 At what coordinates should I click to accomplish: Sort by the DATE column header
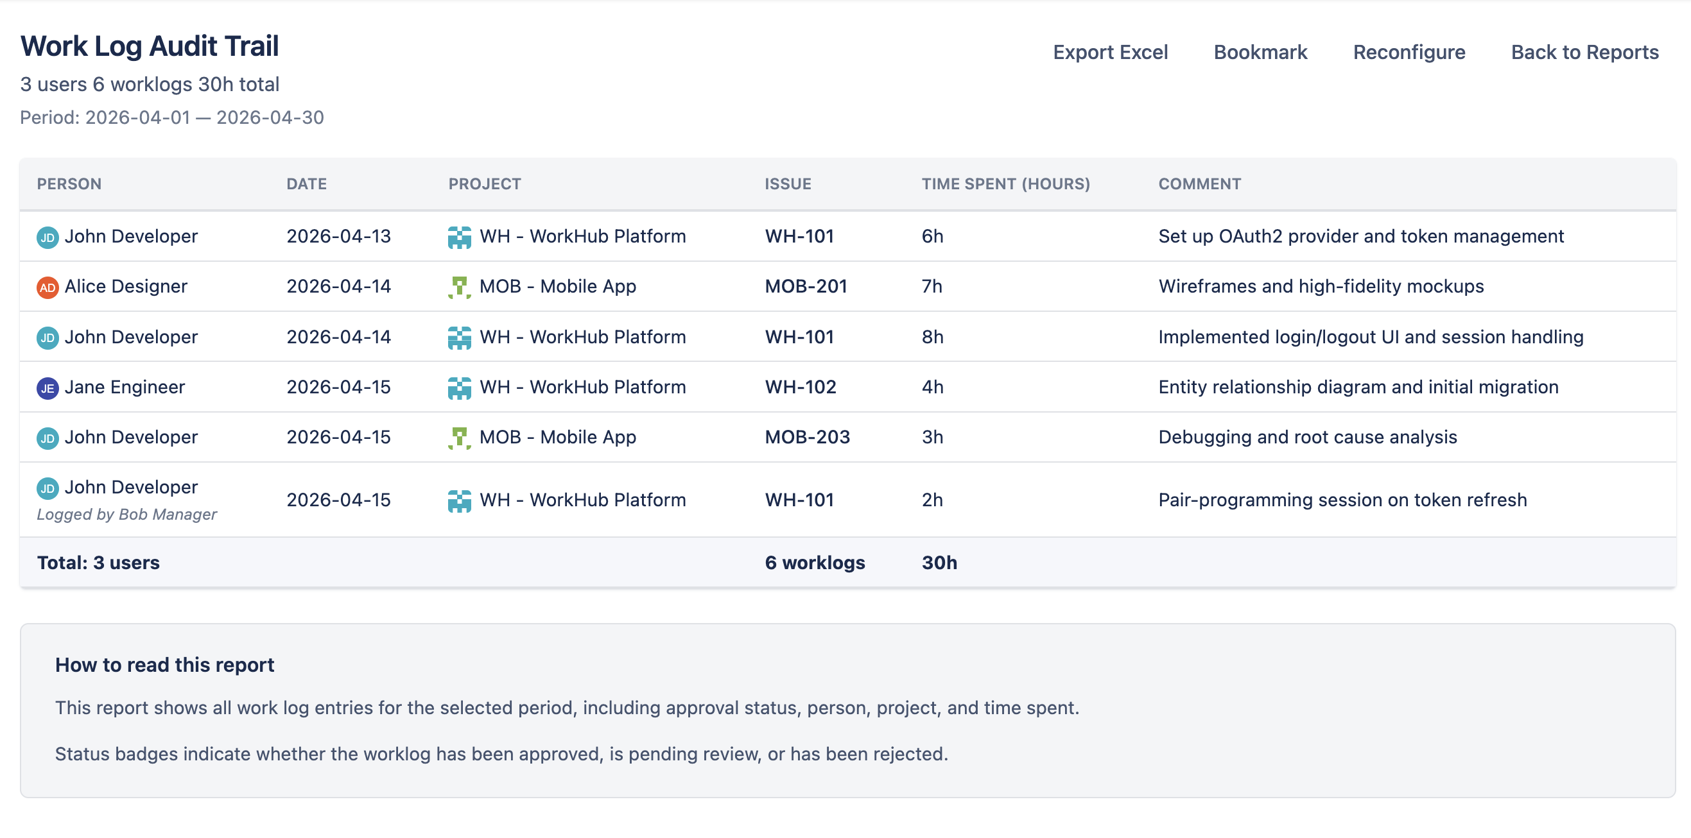point(306,184)
